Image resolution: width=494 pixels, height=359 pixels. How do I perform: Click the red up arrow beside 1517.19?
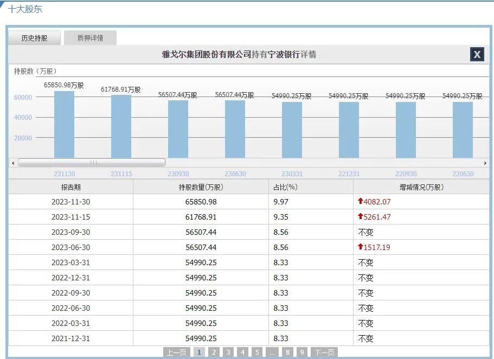point(361,247)
